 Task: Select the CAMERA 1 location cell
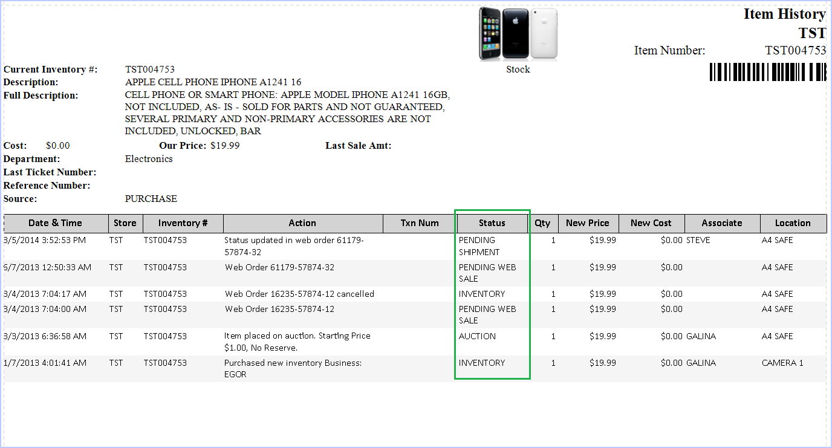(x=782, y=363)
